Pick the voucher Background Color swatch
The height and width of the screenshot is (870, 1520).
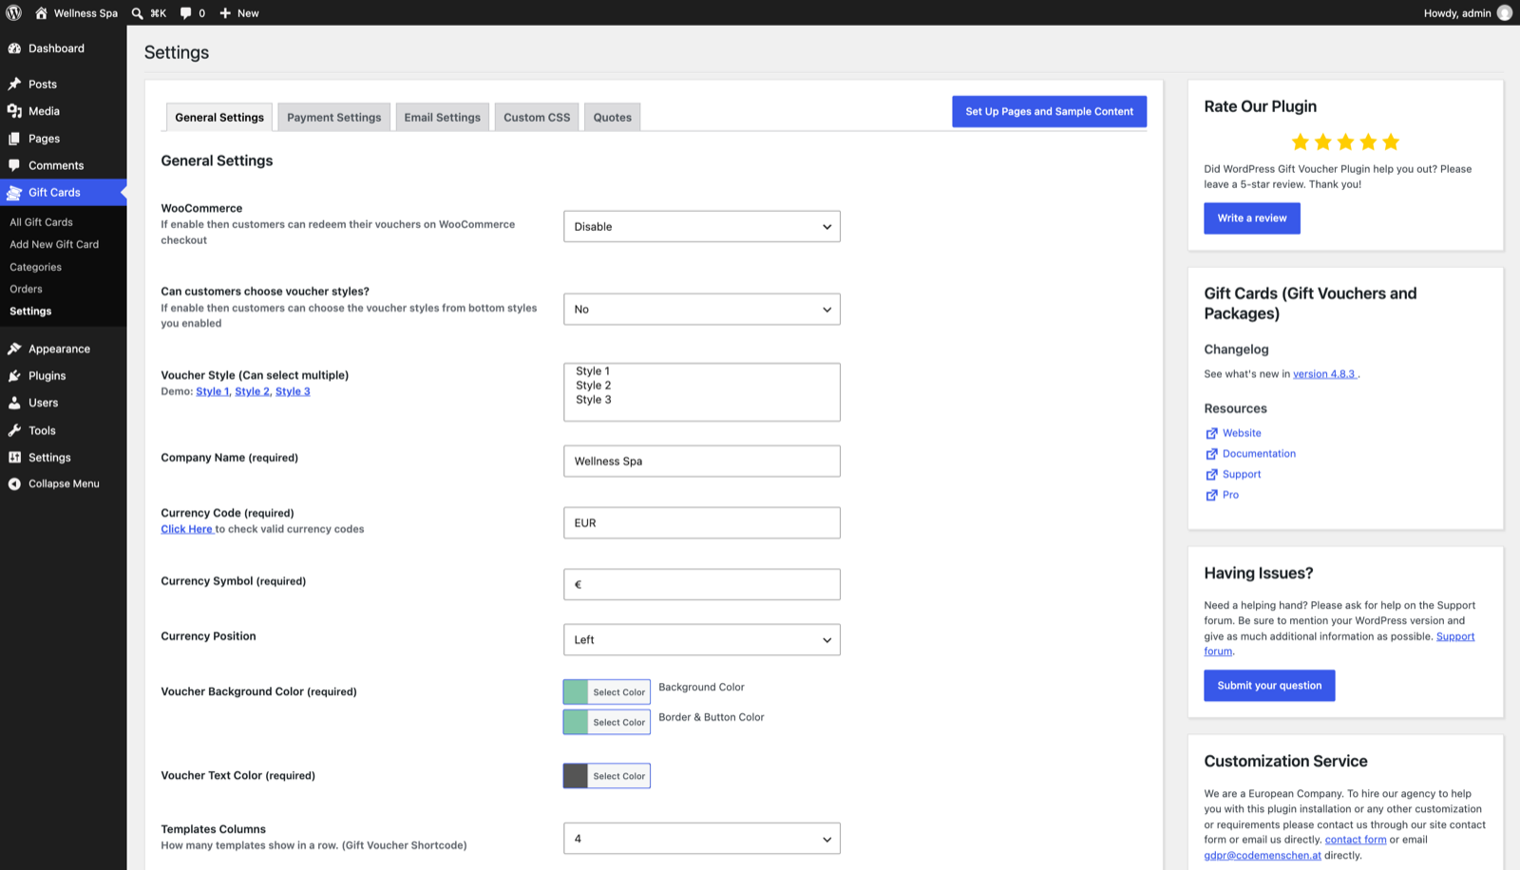click(x=576, y=691)
